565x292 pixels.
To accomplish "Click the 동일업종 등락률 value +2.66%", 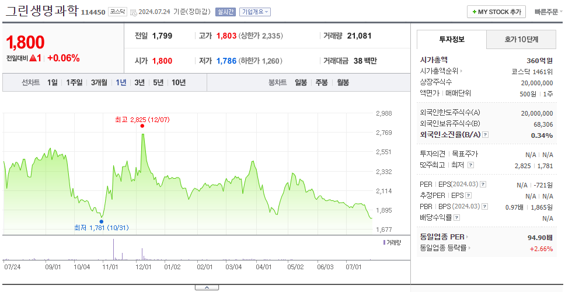I will (x=541, y=249).
